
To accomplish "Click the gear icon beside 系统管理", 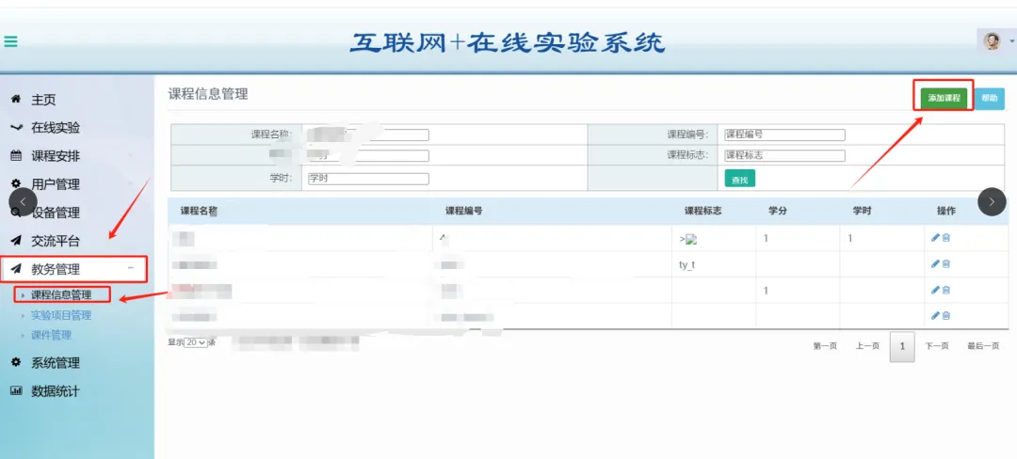I will (16, 362).
